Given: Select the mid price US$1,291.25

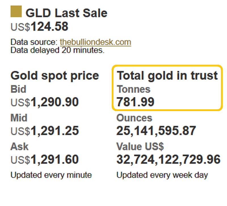Looking at the screenshot, I should pos(45,131).
